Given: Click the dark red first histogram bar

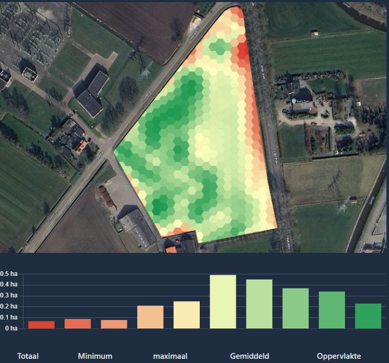Looking at the screenshot, I should [41, 325].
